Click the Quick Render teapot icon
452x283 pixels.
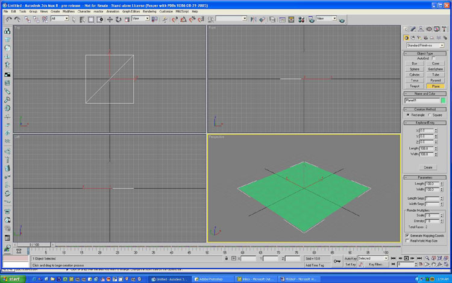(342, 19)
